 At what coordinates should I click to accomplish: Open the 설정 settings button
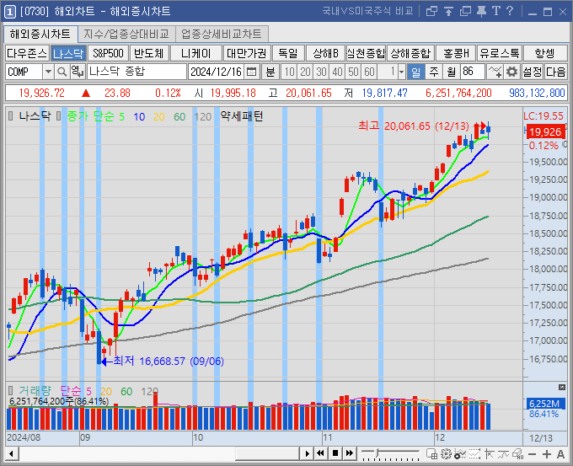[x=532, y=72]
